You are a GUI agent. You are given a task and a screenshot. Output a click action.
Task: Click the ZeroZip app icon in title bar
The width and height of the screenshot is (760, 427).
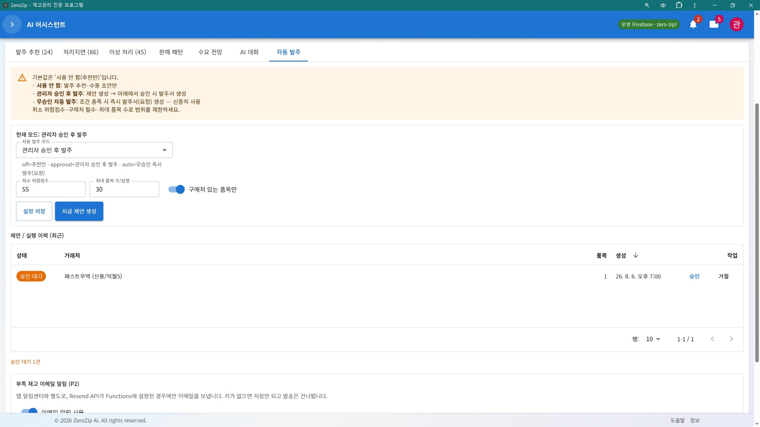coord(5,5)
